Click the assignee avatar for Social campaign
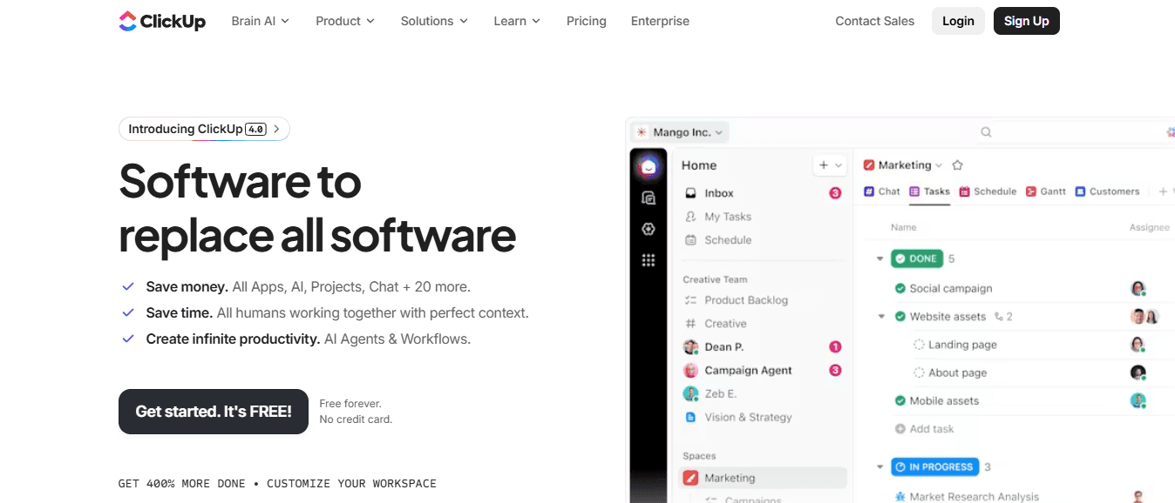 [x=1138, y=288]
